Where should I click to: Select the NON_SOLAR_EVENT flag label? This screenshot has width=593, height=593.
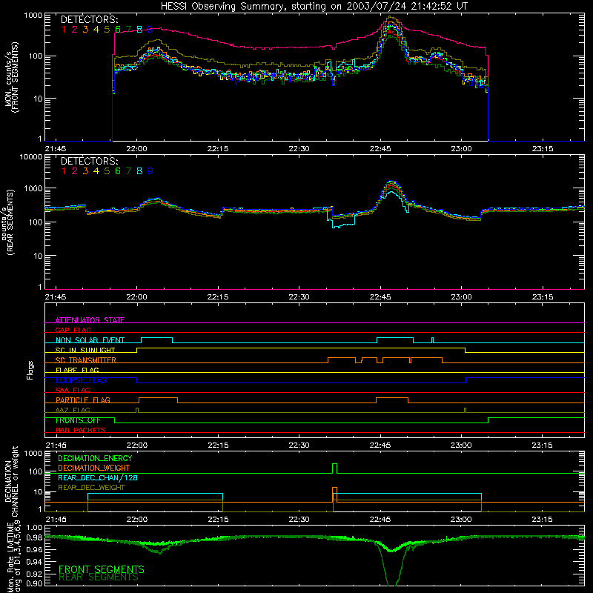[90, 340]
